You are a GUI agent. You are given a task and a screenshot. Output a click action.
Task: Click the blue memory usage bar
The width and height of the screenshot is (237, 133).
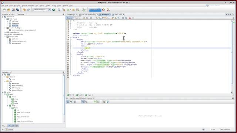coord(95,10)
